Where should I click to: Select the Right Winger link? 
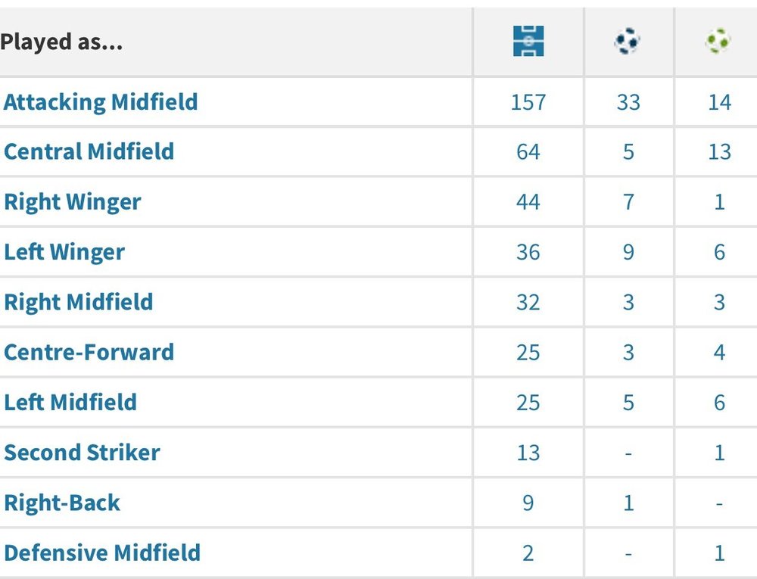pos(73,202)
